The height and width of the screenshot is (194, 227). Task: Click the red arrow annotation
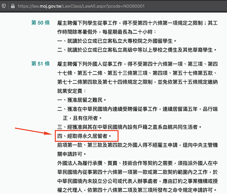(33, 131)
